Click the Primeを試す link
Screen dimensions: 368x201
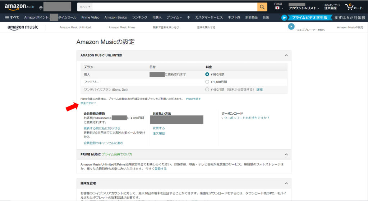coord(193,99)
